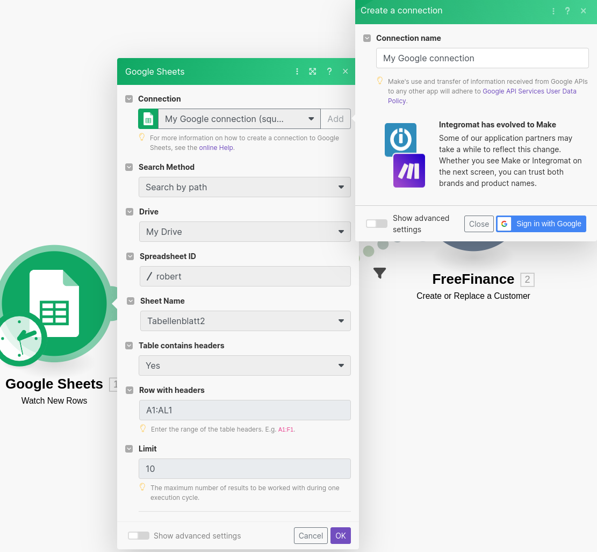Enable advanced settings in connection dialog
Viewport: 597px width, 552px height.
click(376, 224)
